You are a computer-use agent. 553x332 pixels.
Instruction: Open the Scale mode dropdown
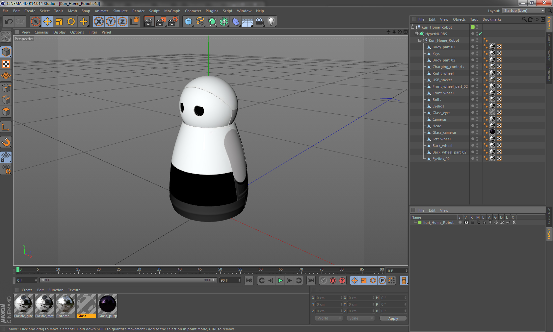pos(361,318)
